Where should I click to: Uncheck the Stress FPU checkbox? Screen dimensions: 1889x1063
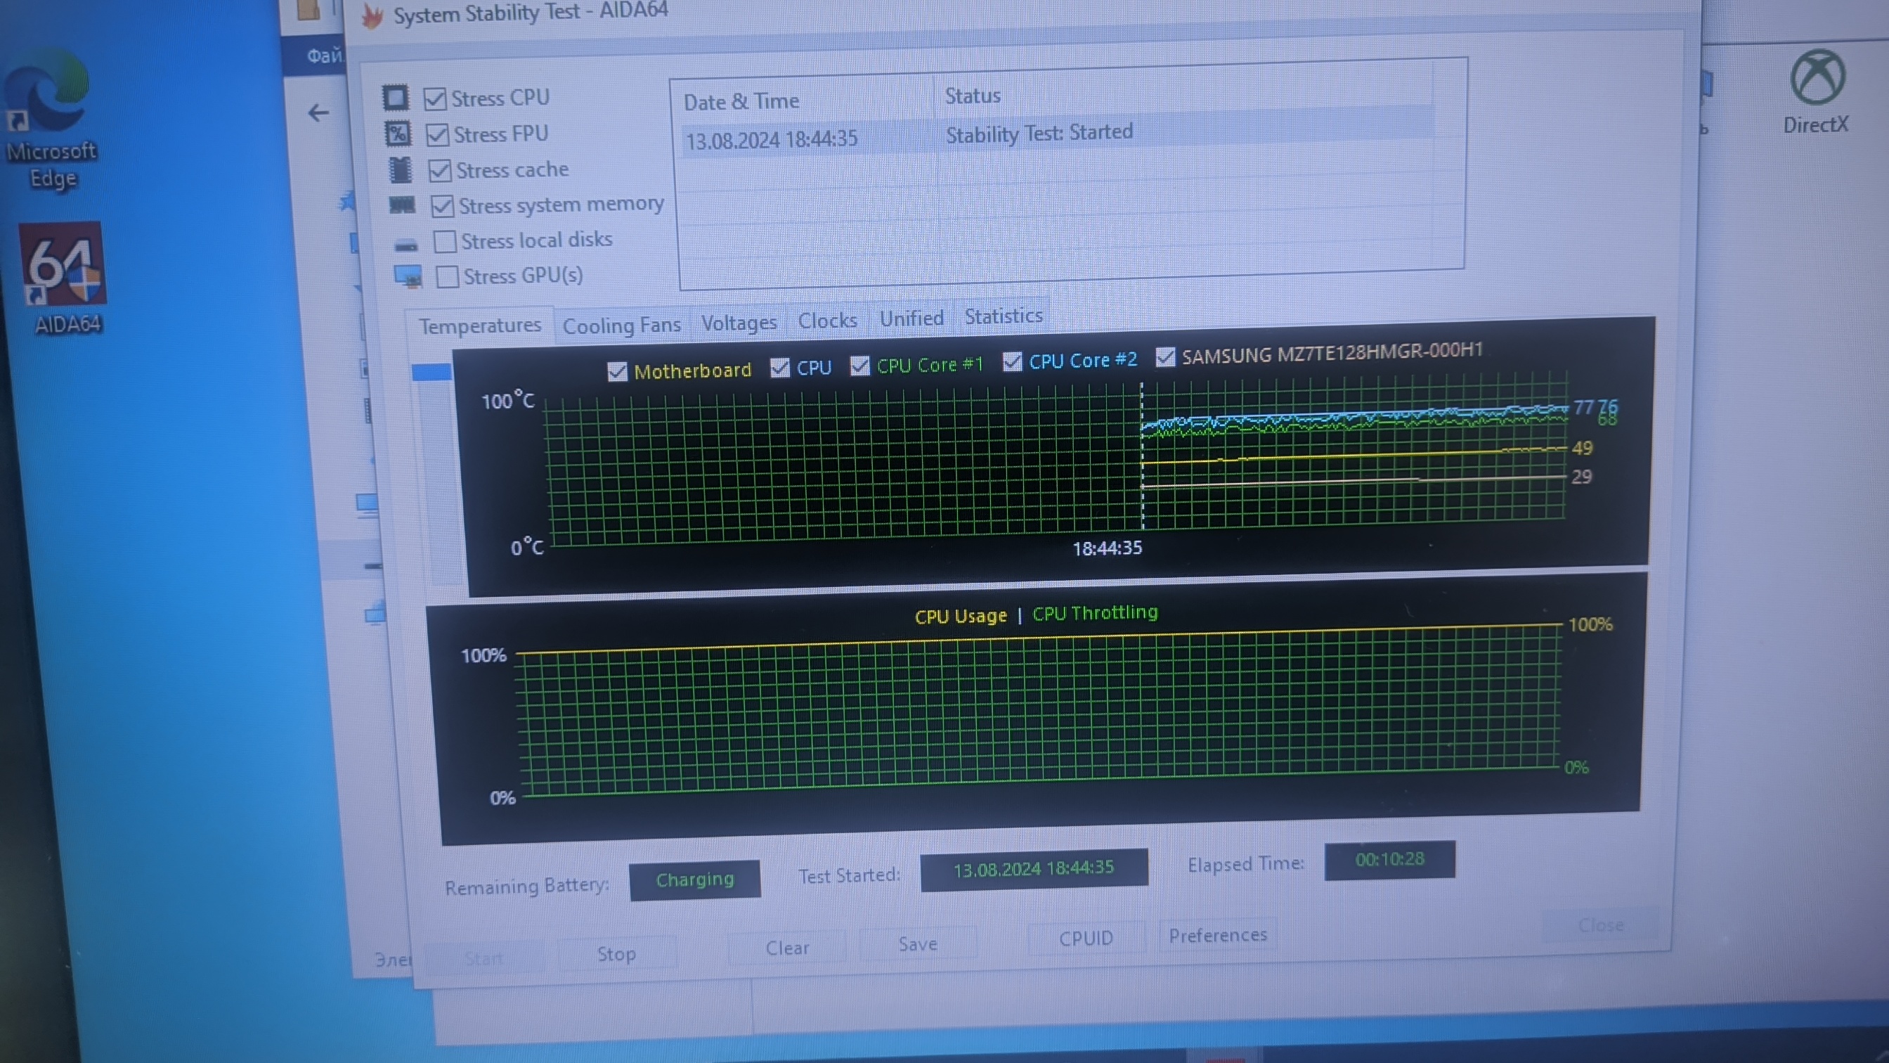438,134
